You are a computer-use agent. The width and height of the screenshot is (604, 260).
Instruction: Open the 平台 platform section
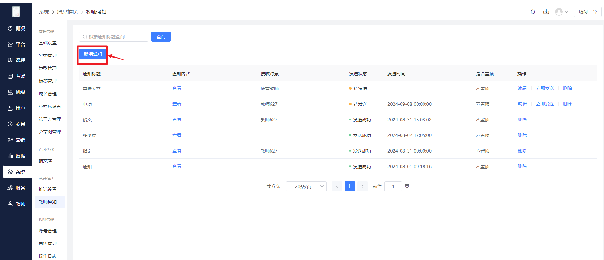click(x=16, y=44)
